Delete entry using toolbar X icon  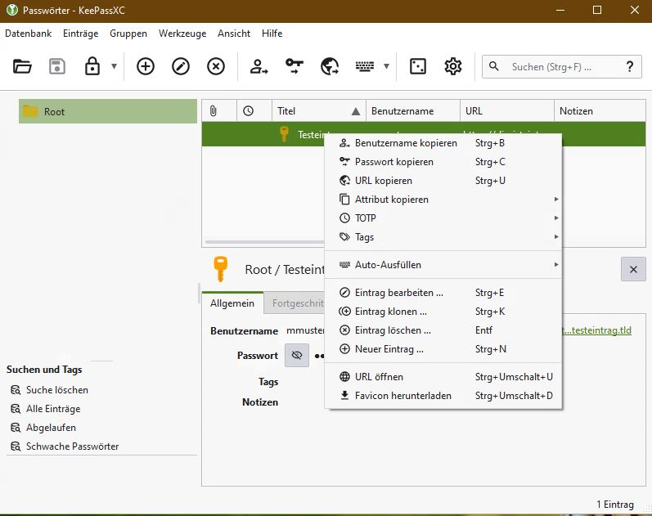tap(216, 67)
